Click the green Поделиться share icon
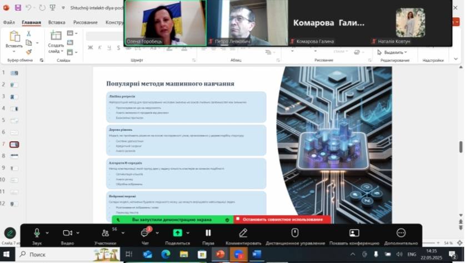 (177, 233)
